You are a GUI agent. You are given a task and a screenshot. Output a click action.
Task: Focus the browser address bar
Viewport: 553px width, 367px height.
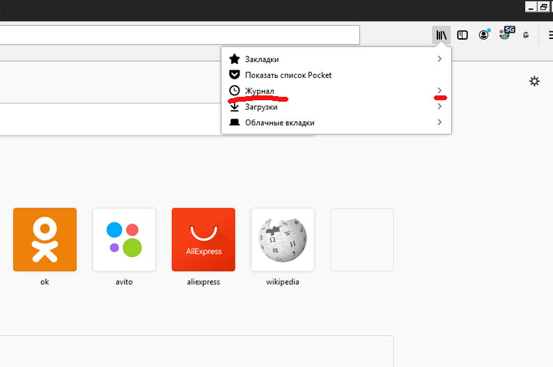pyautogui.click(x=180, y=35)
